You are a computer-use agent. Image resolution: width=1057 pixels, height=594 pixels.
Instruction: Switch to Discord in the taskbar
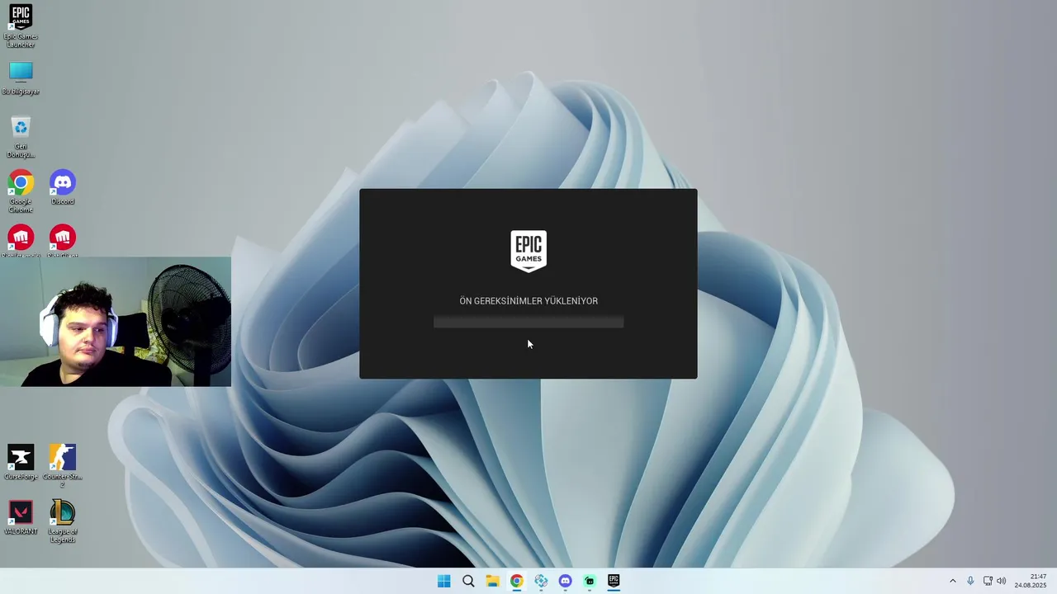[565, 581]
